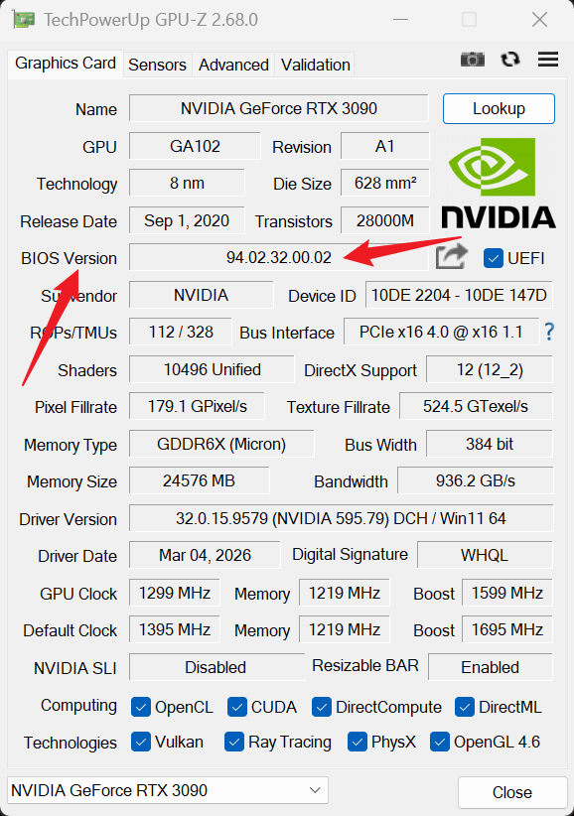Open the Validation tab

point(316,65)
